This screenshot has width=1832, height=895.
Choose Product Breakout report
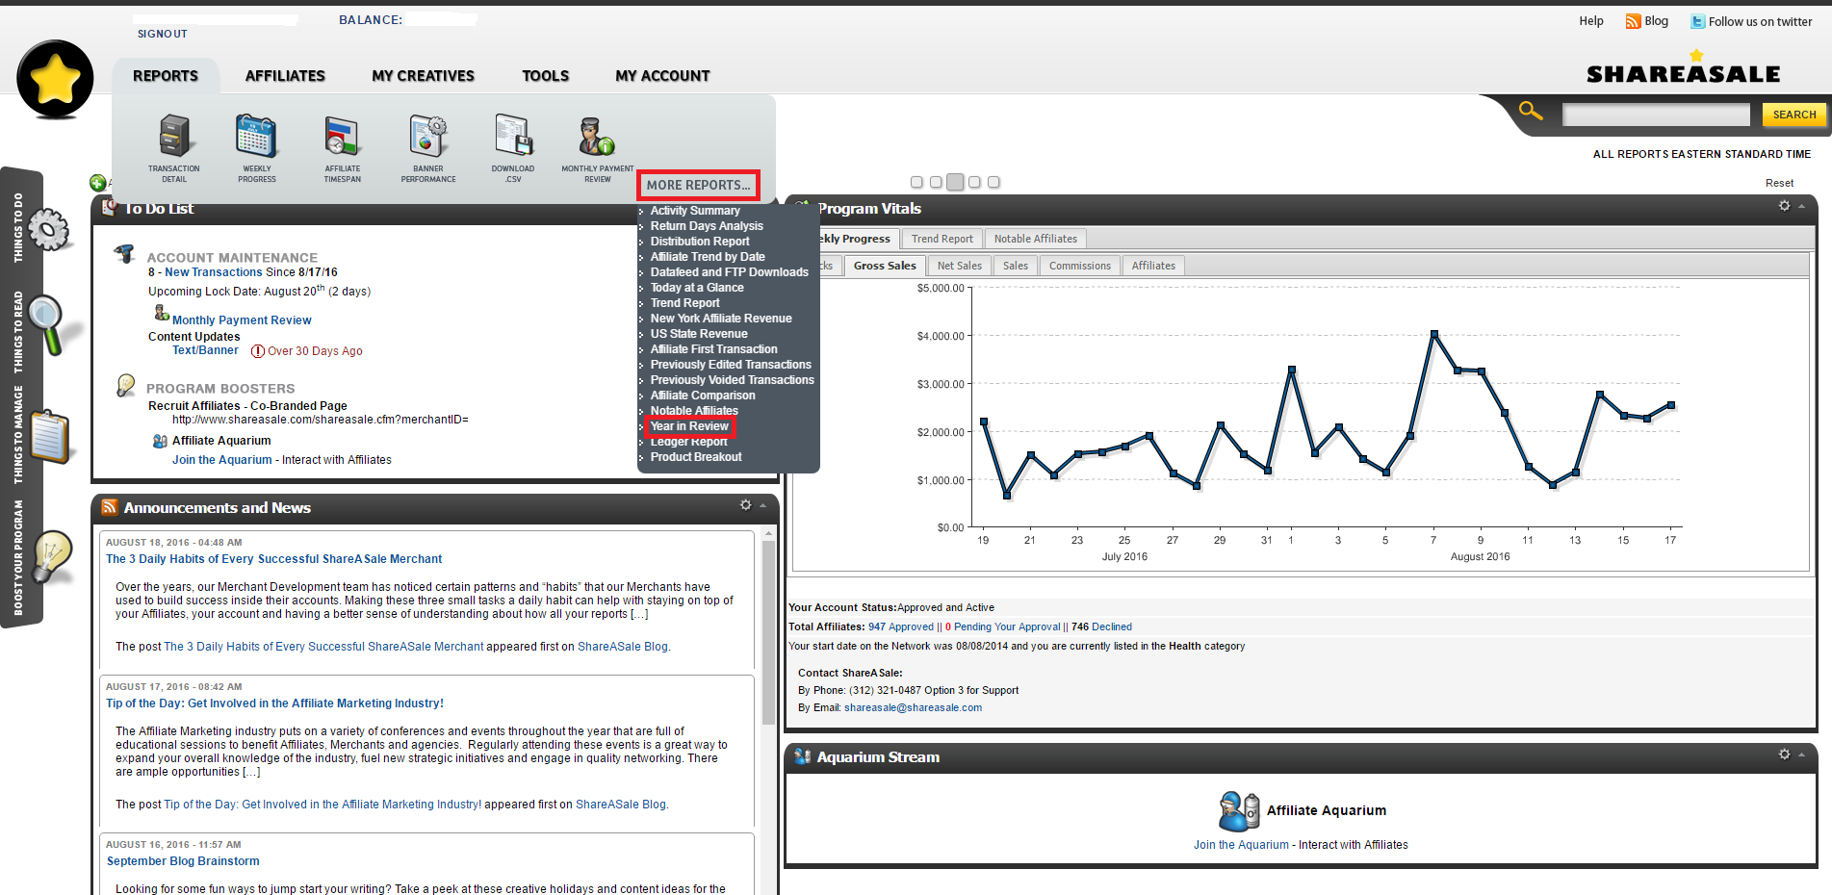coord(696,457)
